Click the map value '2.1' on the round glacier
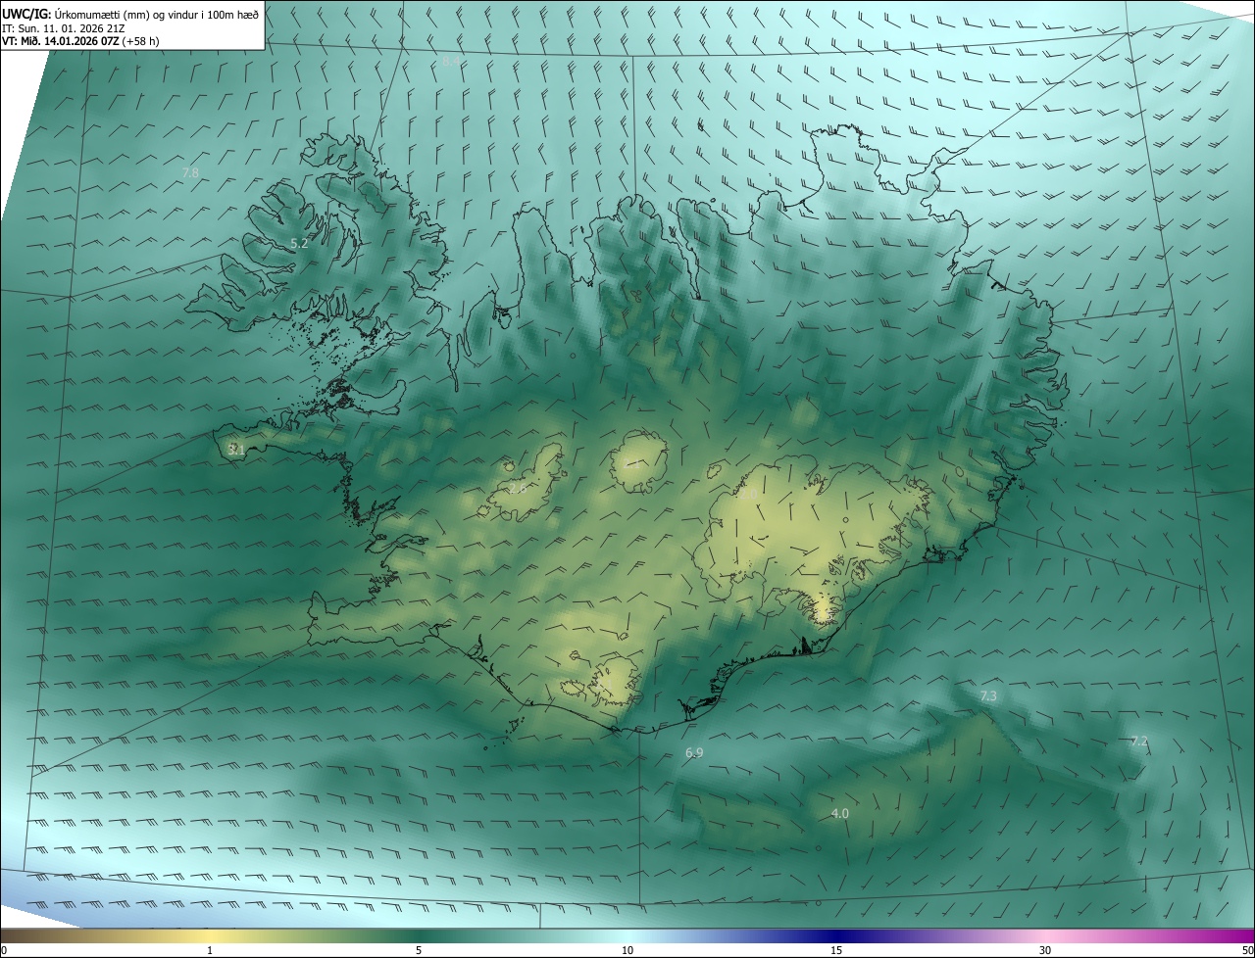 [x=632, y=464]
